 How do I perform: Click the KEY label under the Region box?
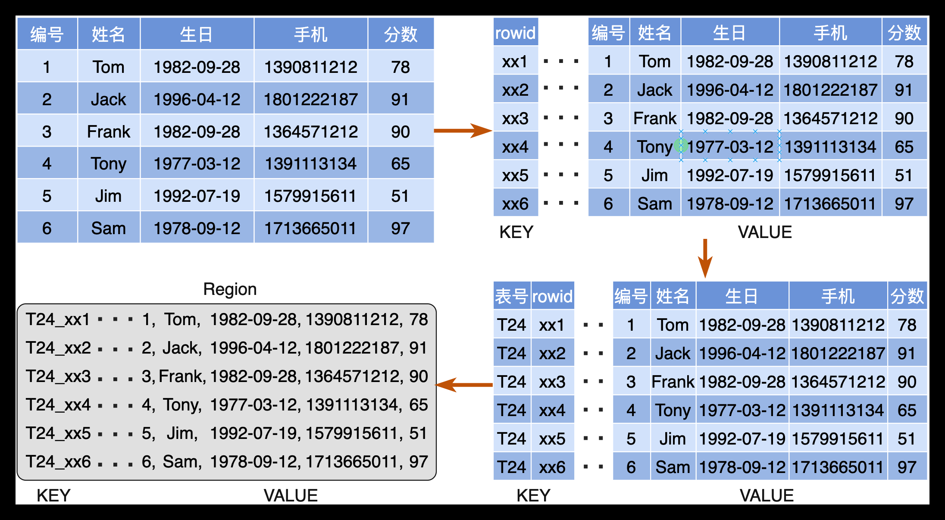tap(53, 495)
